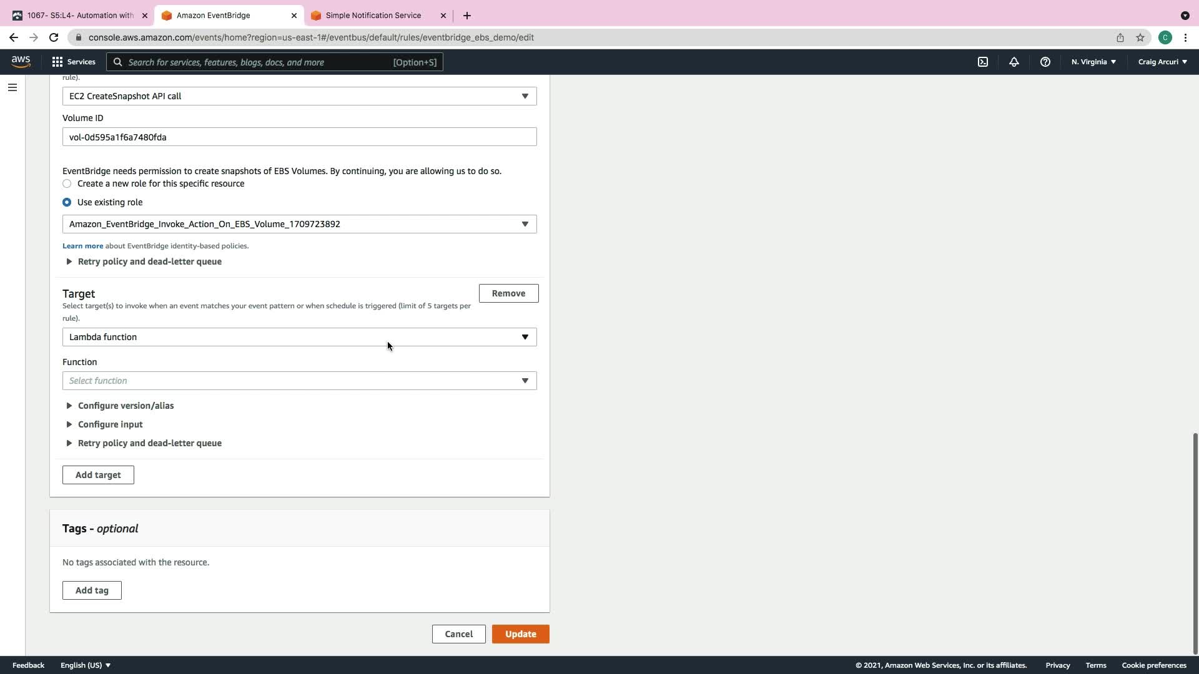Select Use existing role radio button
Viewport: 1199px width, 674px height.
pyautogui.click(x=67, y=202)
